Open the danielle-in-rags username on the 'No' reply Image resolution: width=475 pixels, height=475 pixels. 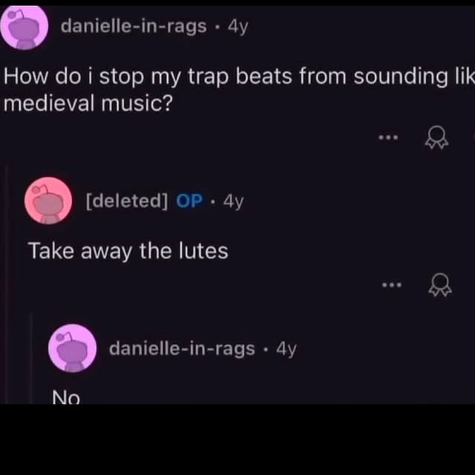[182, 349]
